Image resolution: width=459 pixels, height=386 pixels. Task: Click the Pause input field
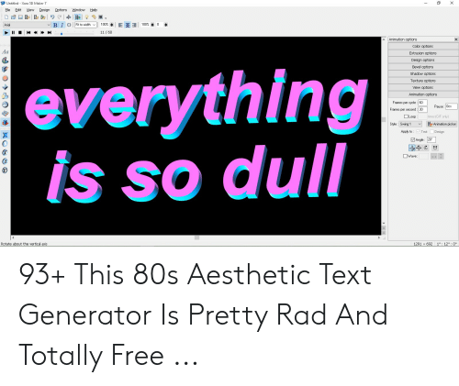452,106
